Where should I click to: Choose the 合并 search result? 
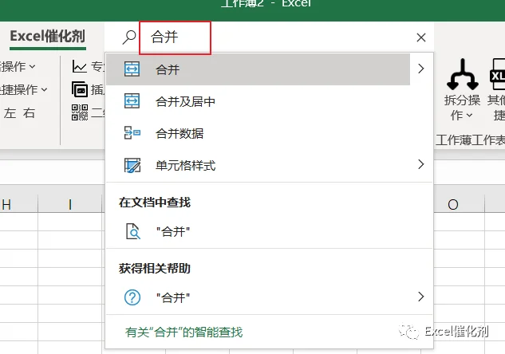(258, 69)
